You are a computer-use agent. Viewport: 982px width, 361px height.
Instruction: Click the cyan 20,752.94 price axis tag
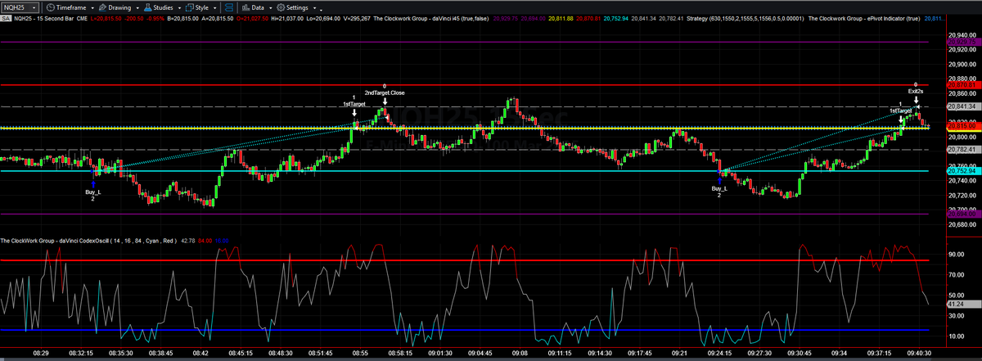(x=963, y=170)
